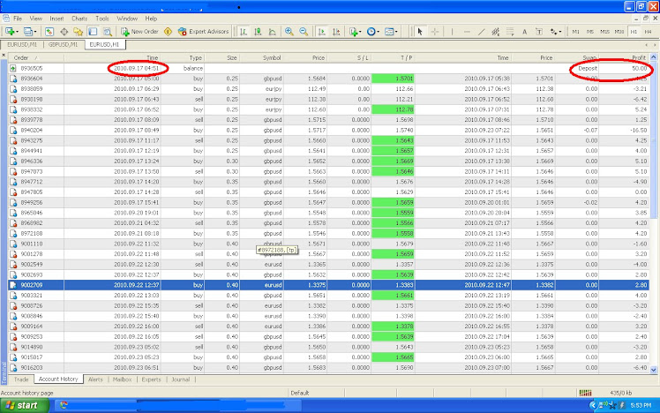
Task: Sort history by Symbol column header
Action: (261, 57)
